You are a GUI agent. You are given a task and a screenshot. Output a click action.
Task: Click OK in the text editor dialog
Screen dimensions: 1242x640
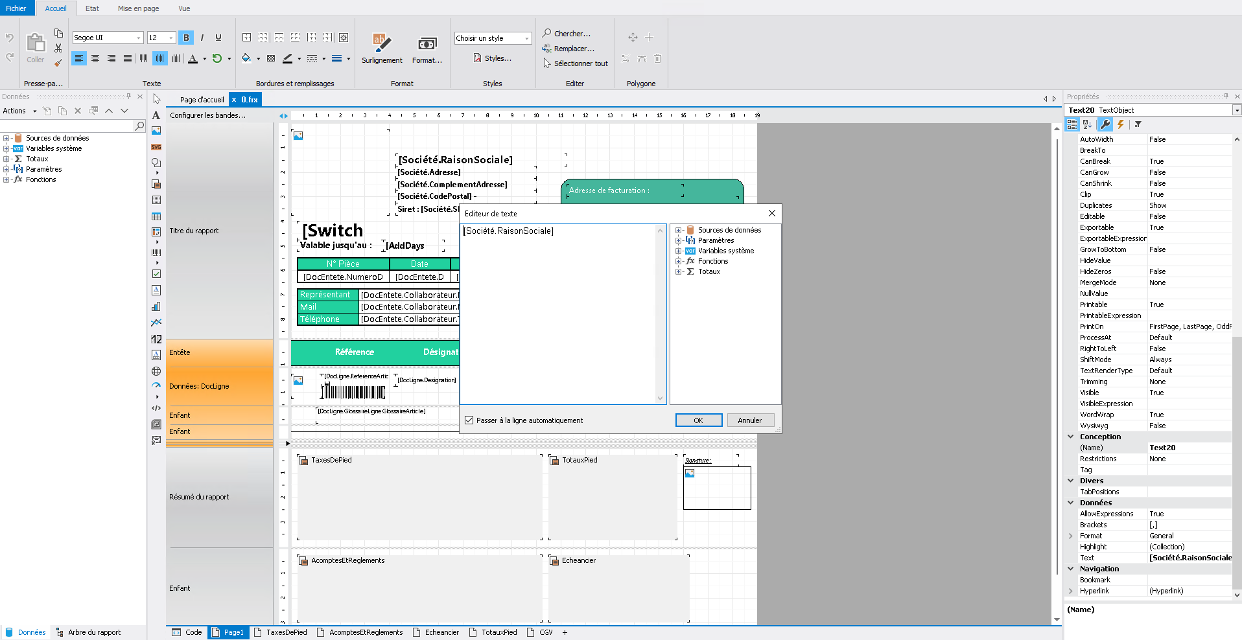point(698,420)
